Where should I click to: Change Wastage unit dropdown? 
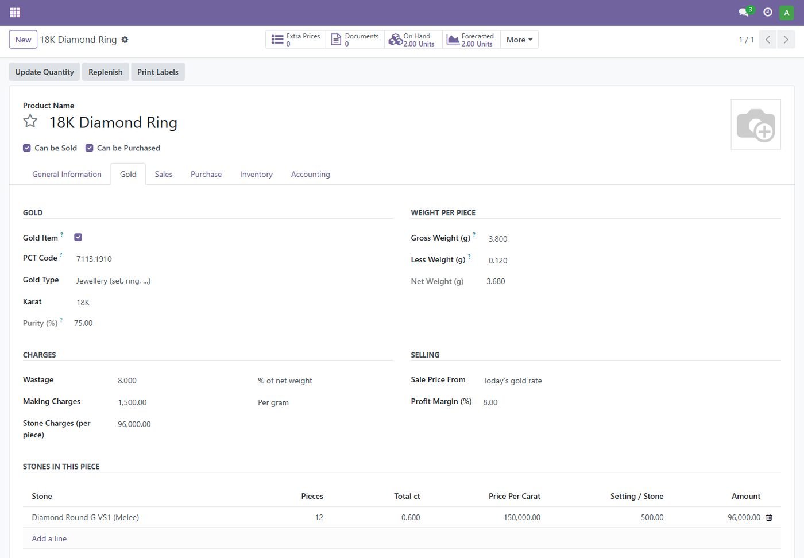coord(324,381)
